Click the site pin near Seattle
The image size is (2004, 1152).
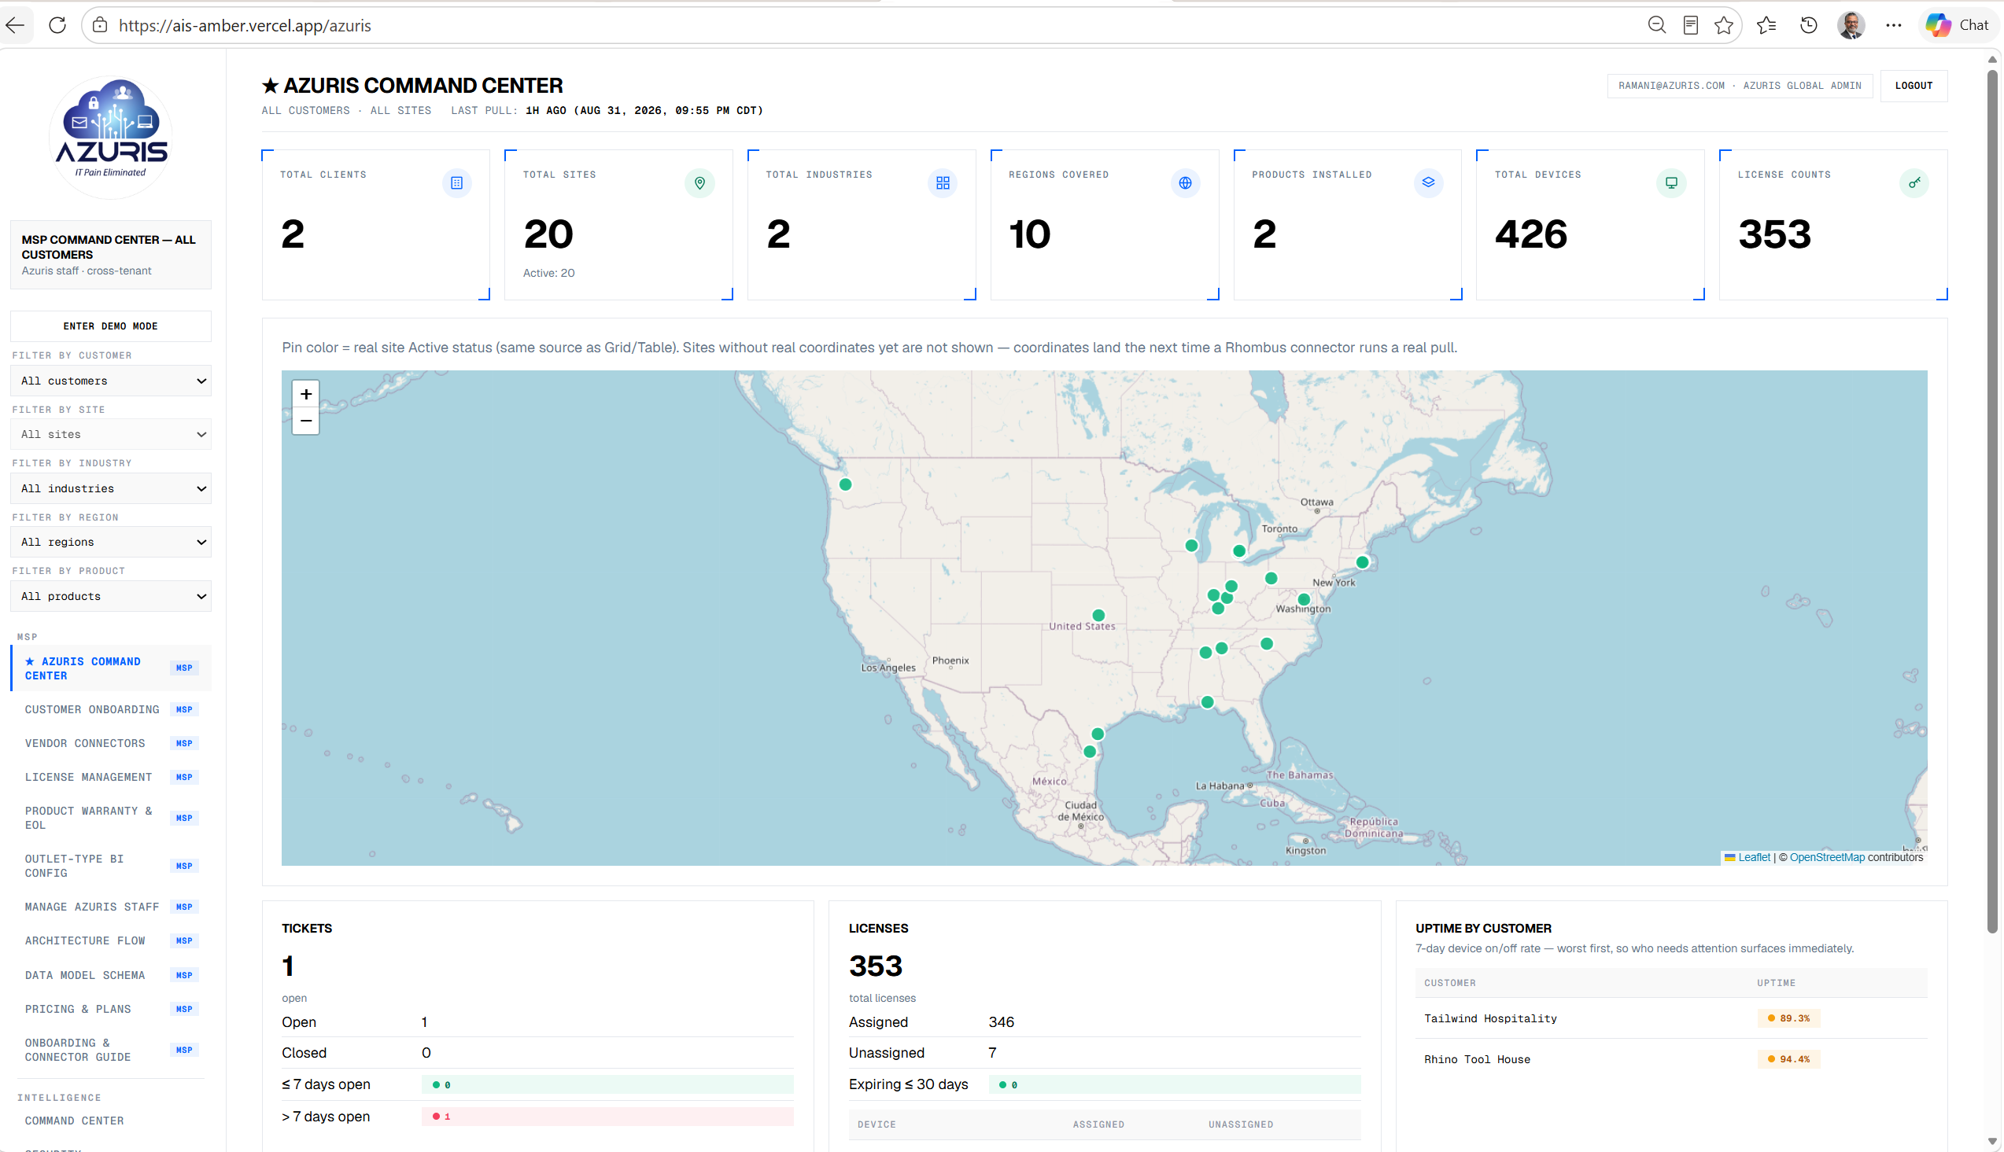point(845,484)
